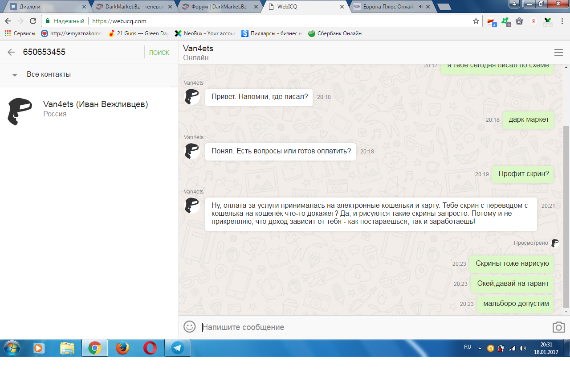
Task: Switch to Chrome on the taskbar
Action: 94,348
